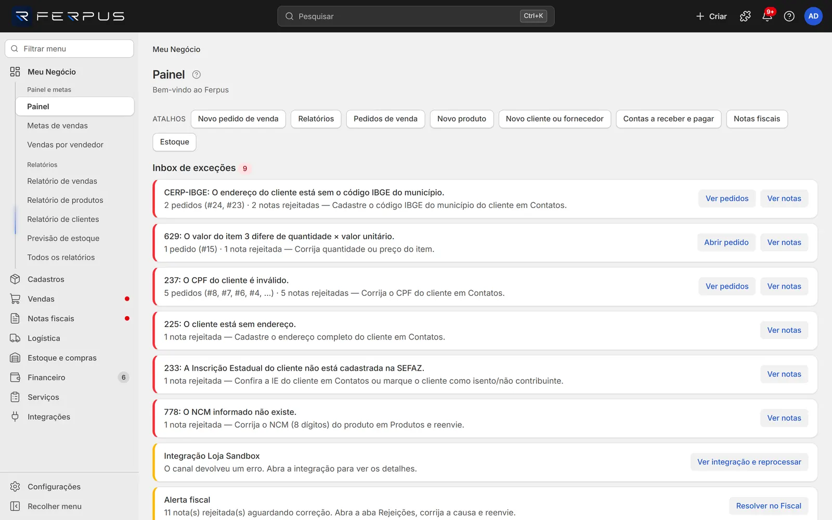Collapse the sidebar with Recolher menu
The height and width of the screenshot is (520, 832).
pos(69,506)
